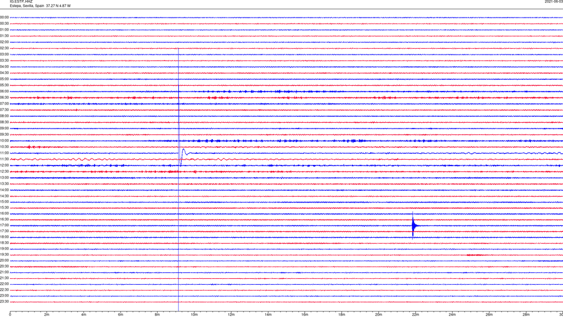Click the 16:30 time label

4,219
